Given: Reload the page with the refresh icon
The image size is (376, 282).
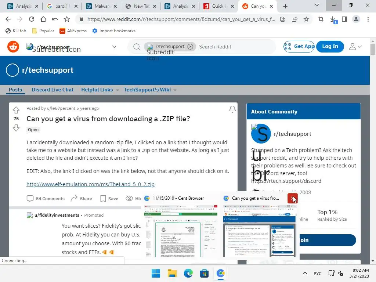Looking at the screenshot, I should click(32, 19).
